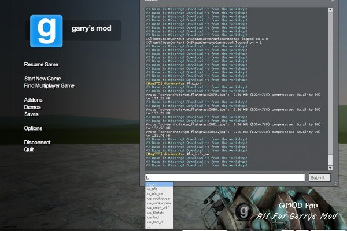The width and height of the screenshot is (347, 231).
Task: Open the Demos menu entry
Action: point(32,107)
